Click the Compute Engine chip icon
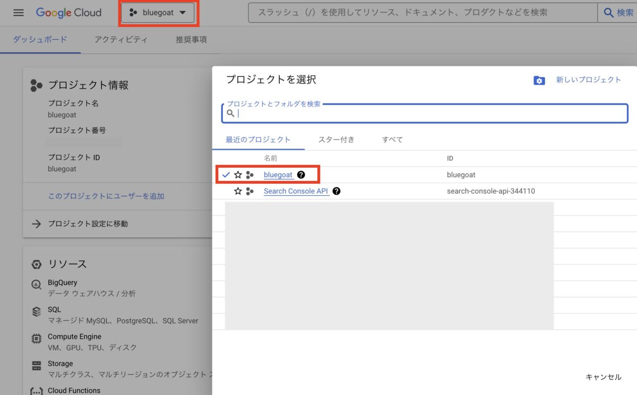 (x=37, y=338)
